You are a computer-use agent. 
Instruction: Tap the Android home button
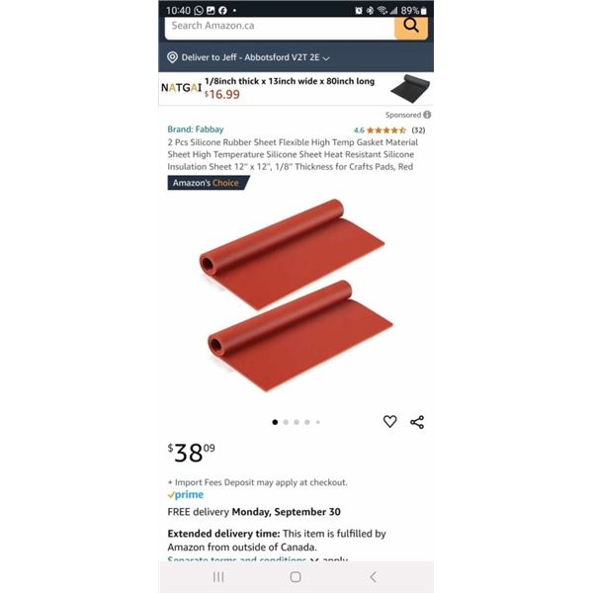pos(296,577)
